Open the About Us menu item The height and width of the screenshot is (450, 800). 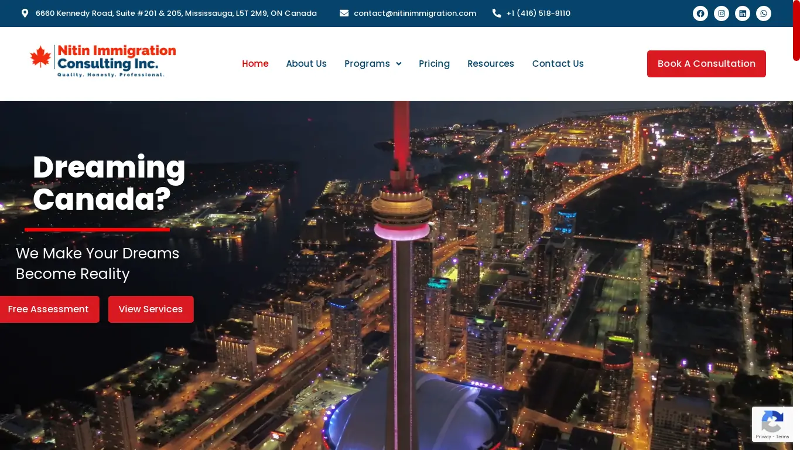point(306,64)
